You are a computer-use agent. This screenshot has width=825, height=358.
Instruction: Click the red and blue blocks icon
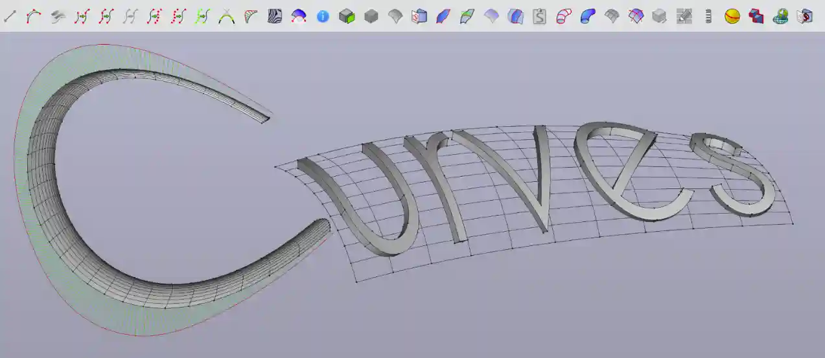tap(756, 16)
